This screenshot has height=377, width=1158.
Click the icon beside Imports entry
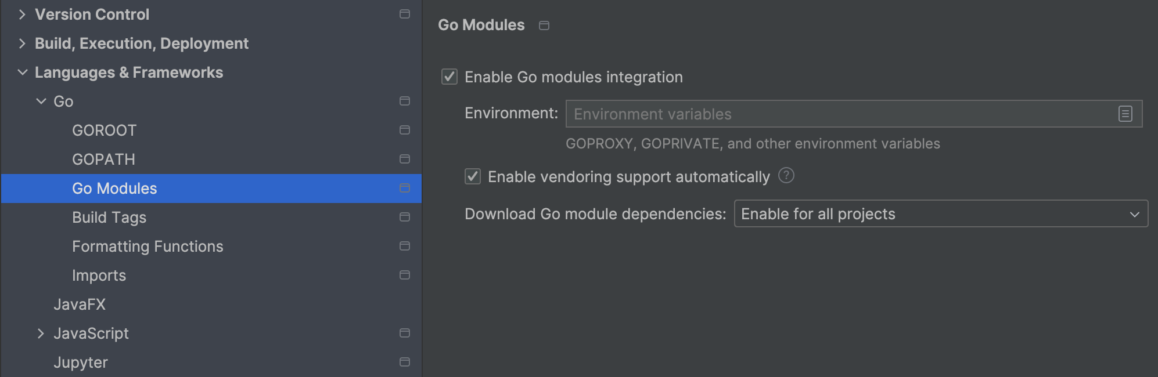click(405, 275)
